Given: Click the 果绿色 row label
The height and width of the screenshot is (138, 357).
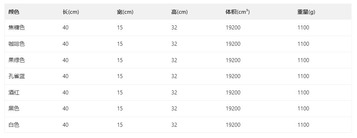Looking at the screenshot, I should [x=16, y=60].
